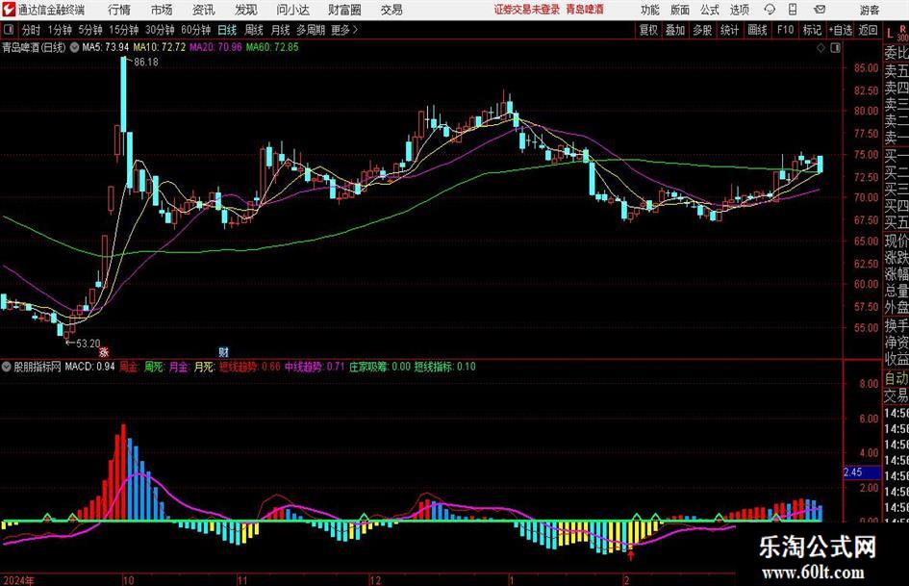The image size is (909, 586).
Task: Open the 发现 menu
Action: click(246, 10)
